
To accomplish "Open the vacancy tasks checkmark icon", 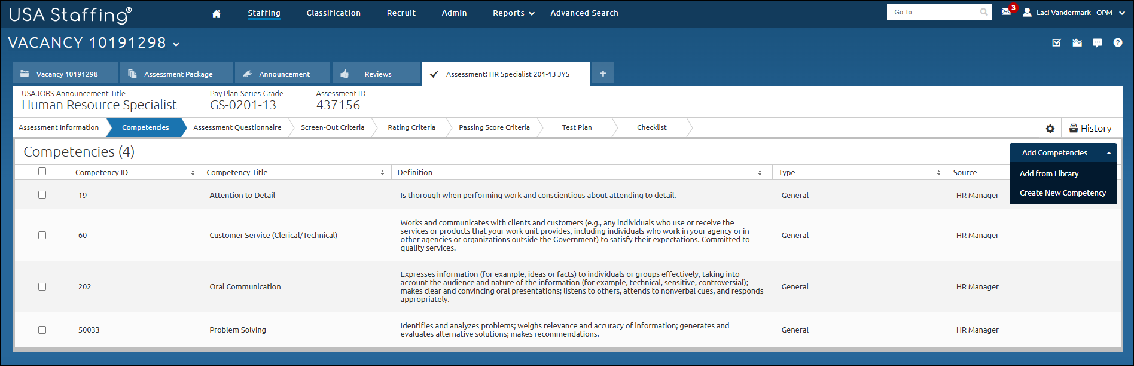I will 1057,42.
